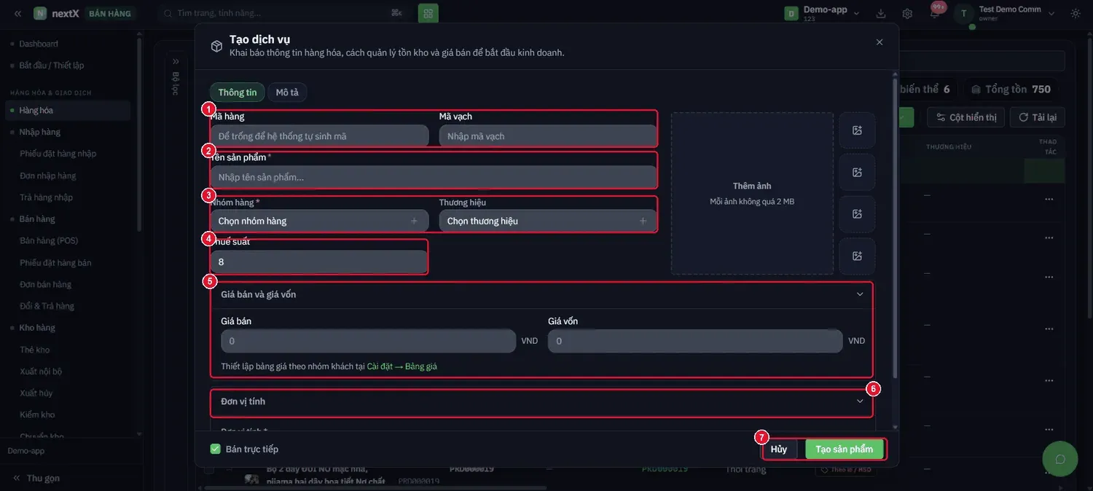Image resolution: width=1093 pixels, height=491 pixels.
Task: Click the Tải lại button
Action: 1038,117
